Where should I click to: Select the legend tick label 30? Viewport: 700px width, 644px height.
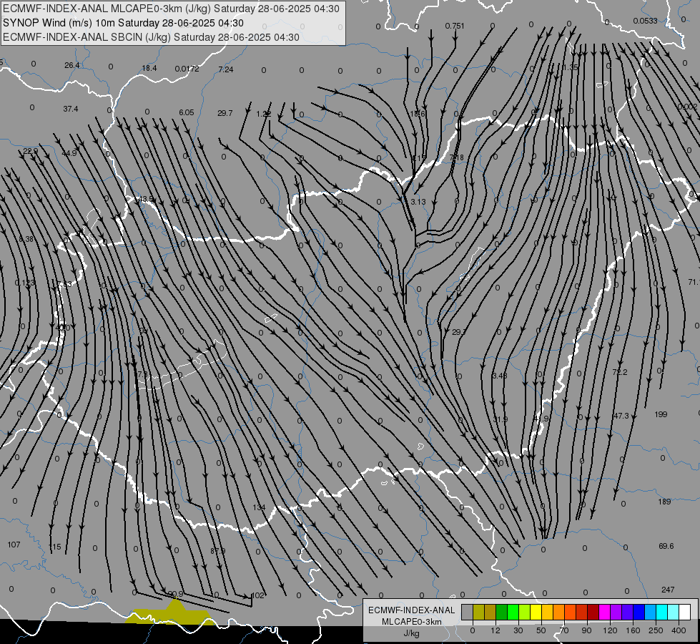tap(518, 630)
